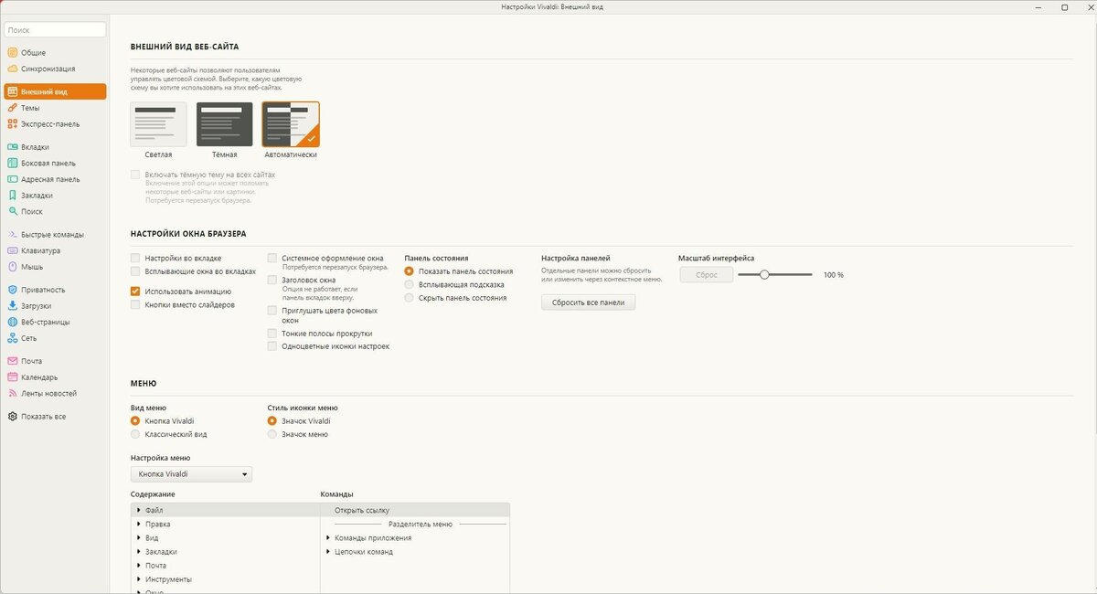Click the Показать все gear icon
1097x594 pixels.
point(12,417)
